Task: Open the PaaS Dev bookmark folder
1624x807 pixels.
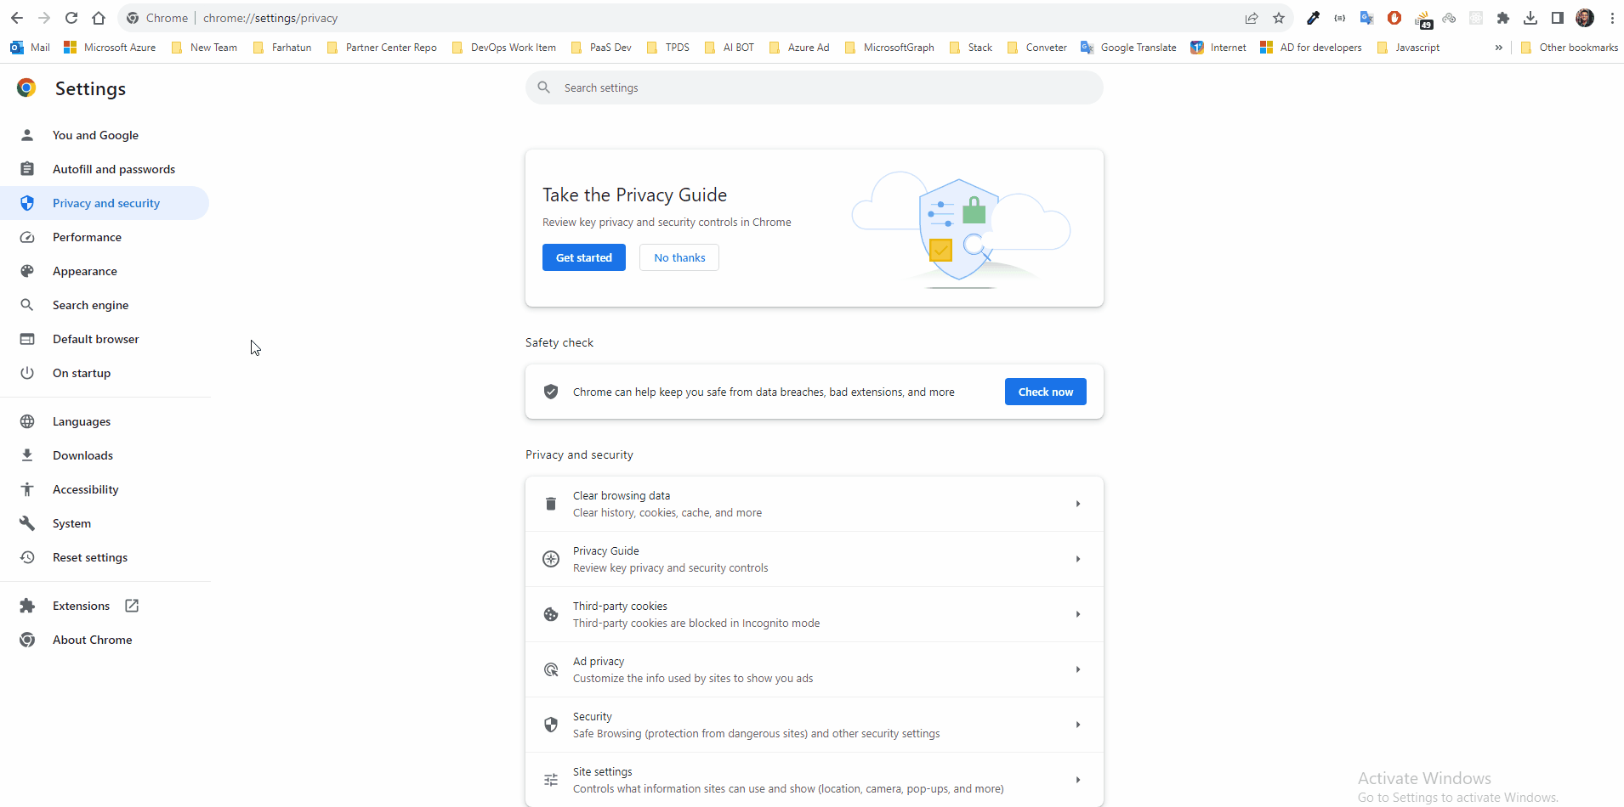Action: [601, 48]
